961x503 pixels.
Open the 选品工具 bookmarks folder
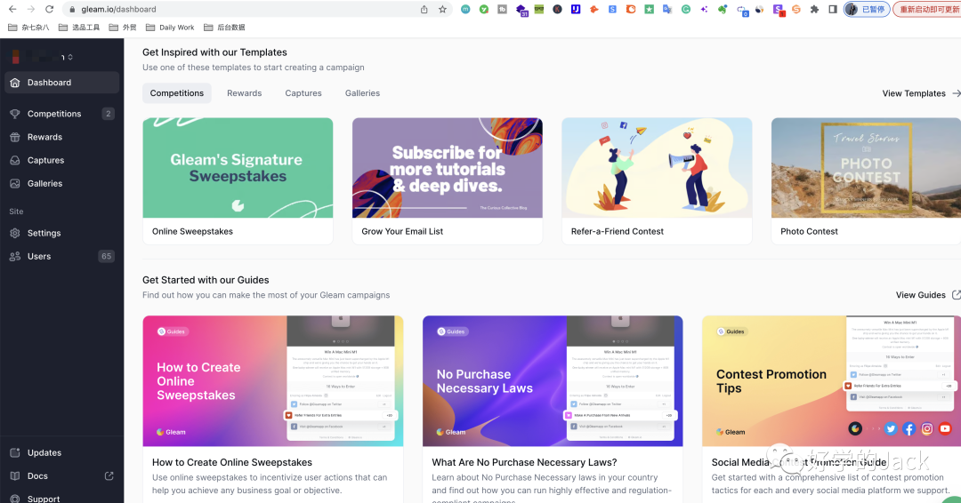point(79,27)
